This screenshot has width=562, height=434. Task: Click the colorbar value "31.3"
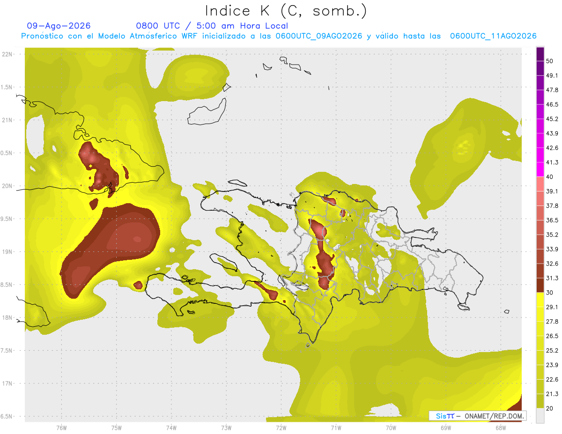552,278
